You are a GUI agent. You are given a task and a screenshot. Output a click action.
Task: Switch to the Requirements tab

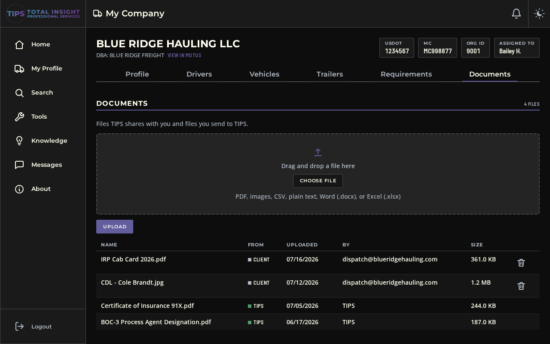pyautogui.click(x=406, y=74)
